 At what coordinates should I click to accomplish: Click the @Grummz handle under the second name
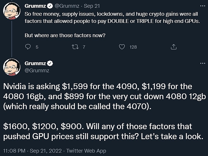pos(37,70)
